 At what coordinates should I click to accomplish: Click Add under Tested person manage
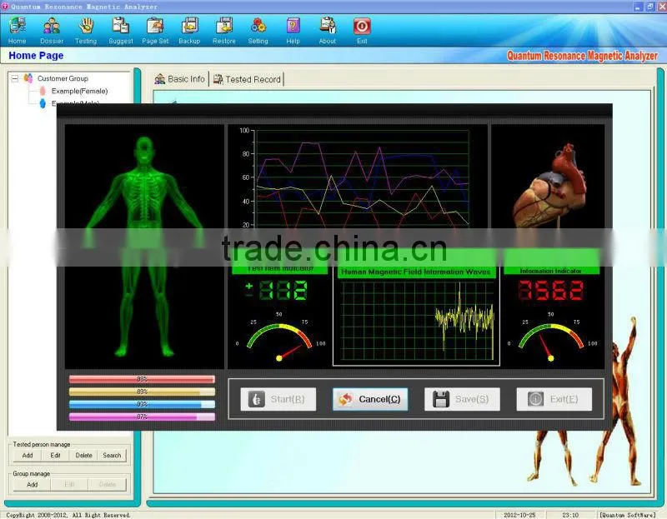click(28, 455)
